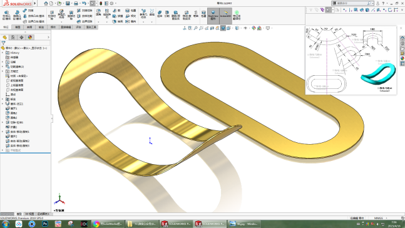405x228 pixels.
Task: Create a new document with the New icon
Action: [x=51, y=3]
